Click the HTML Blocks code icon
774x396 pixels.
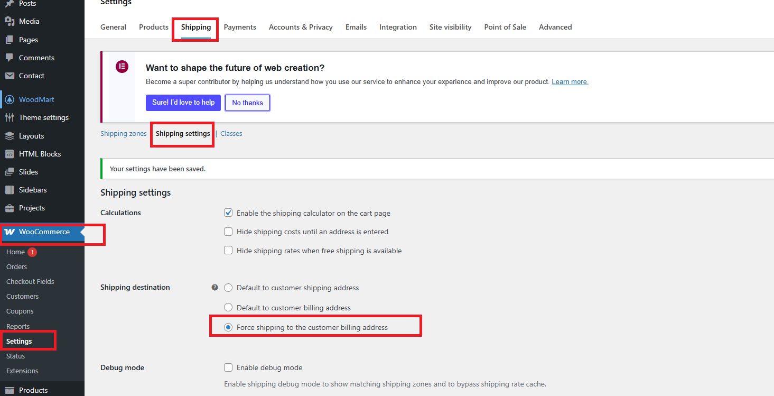click(x=10, y=154)
